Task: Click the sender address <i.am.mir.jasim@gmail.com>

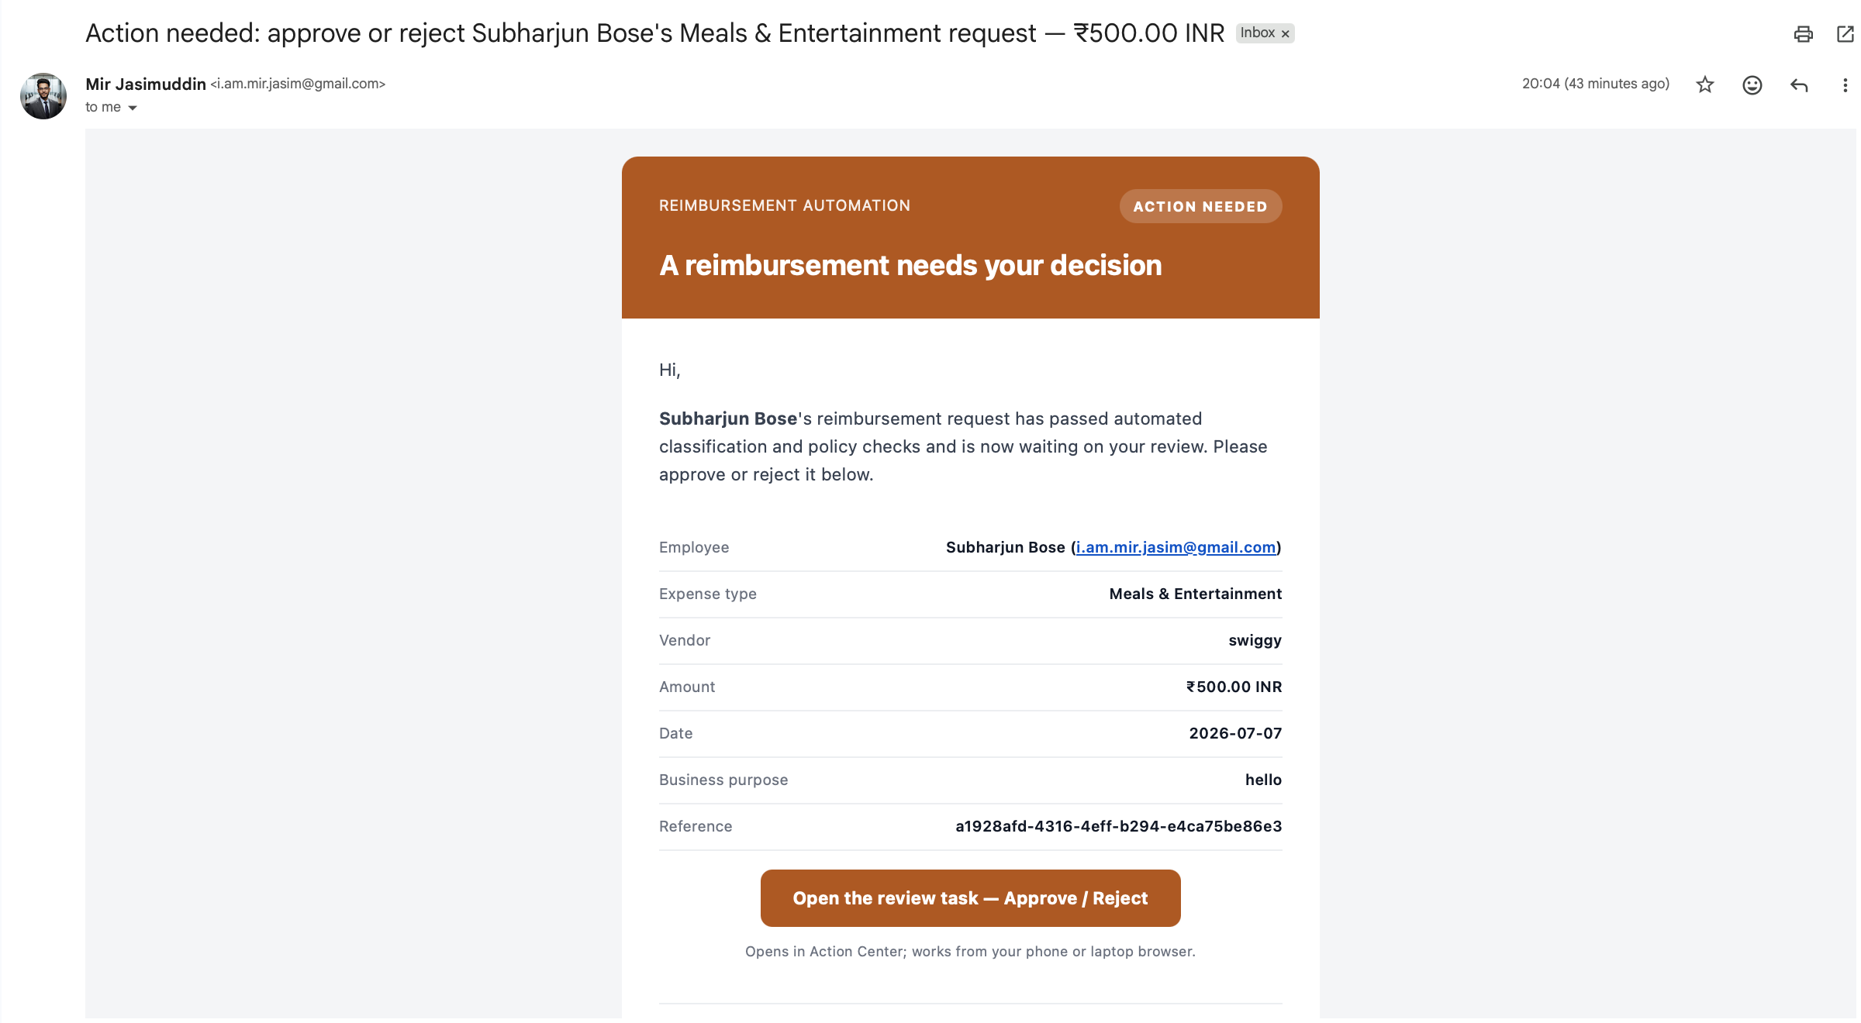Action: pos(298,84)
